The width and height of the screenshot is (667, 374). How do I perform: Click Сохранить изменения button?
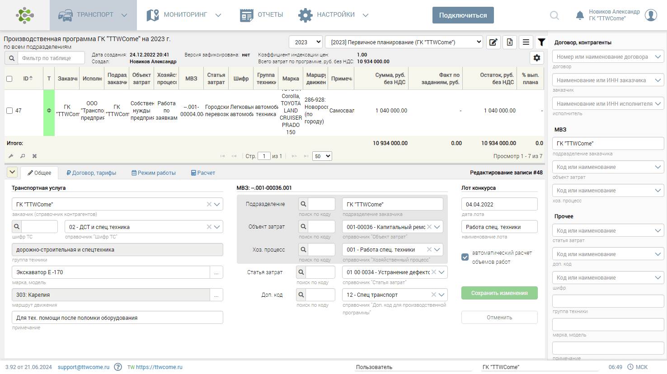point(499,293)
